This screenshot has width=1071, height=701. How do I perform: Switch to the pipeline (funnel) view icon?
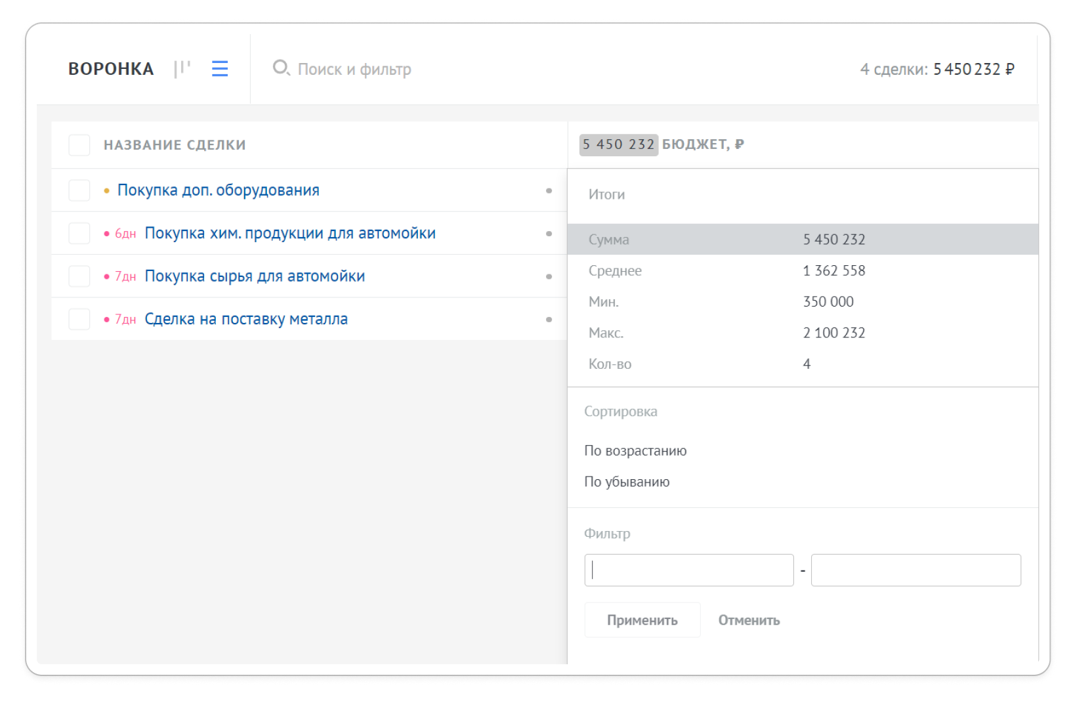click(x=182, y=68)
